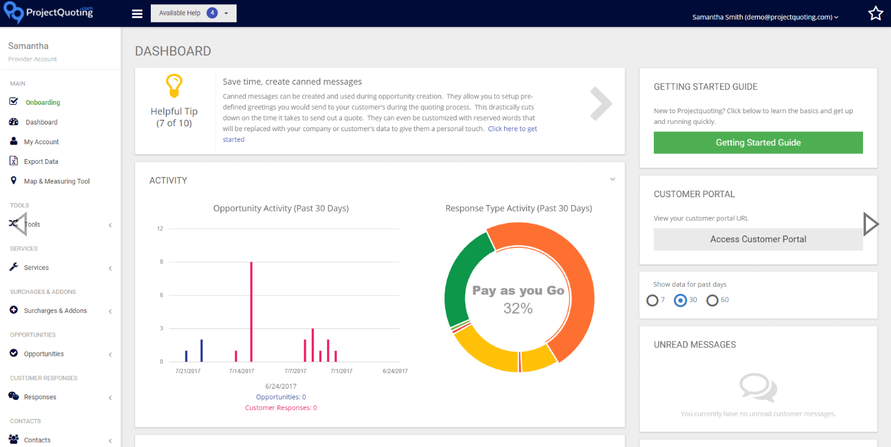
Task: Select the 60 days radio button
Action: (712, 300)
